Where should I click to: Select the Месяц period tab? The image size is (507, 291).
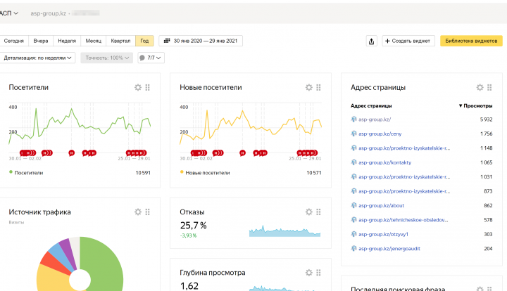(x=93, y=41)
